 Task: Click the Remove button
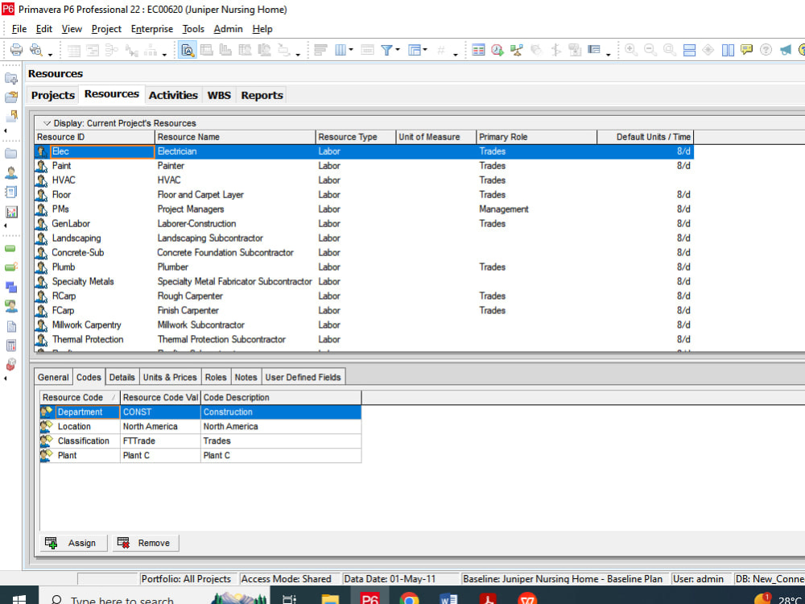coord(145,543)
